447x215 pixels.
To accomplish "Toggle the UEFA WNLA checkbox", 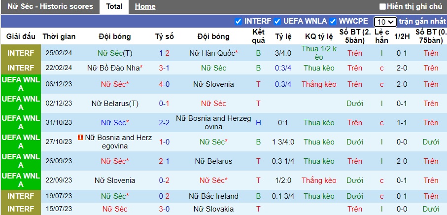I will [x=277, y=21].
